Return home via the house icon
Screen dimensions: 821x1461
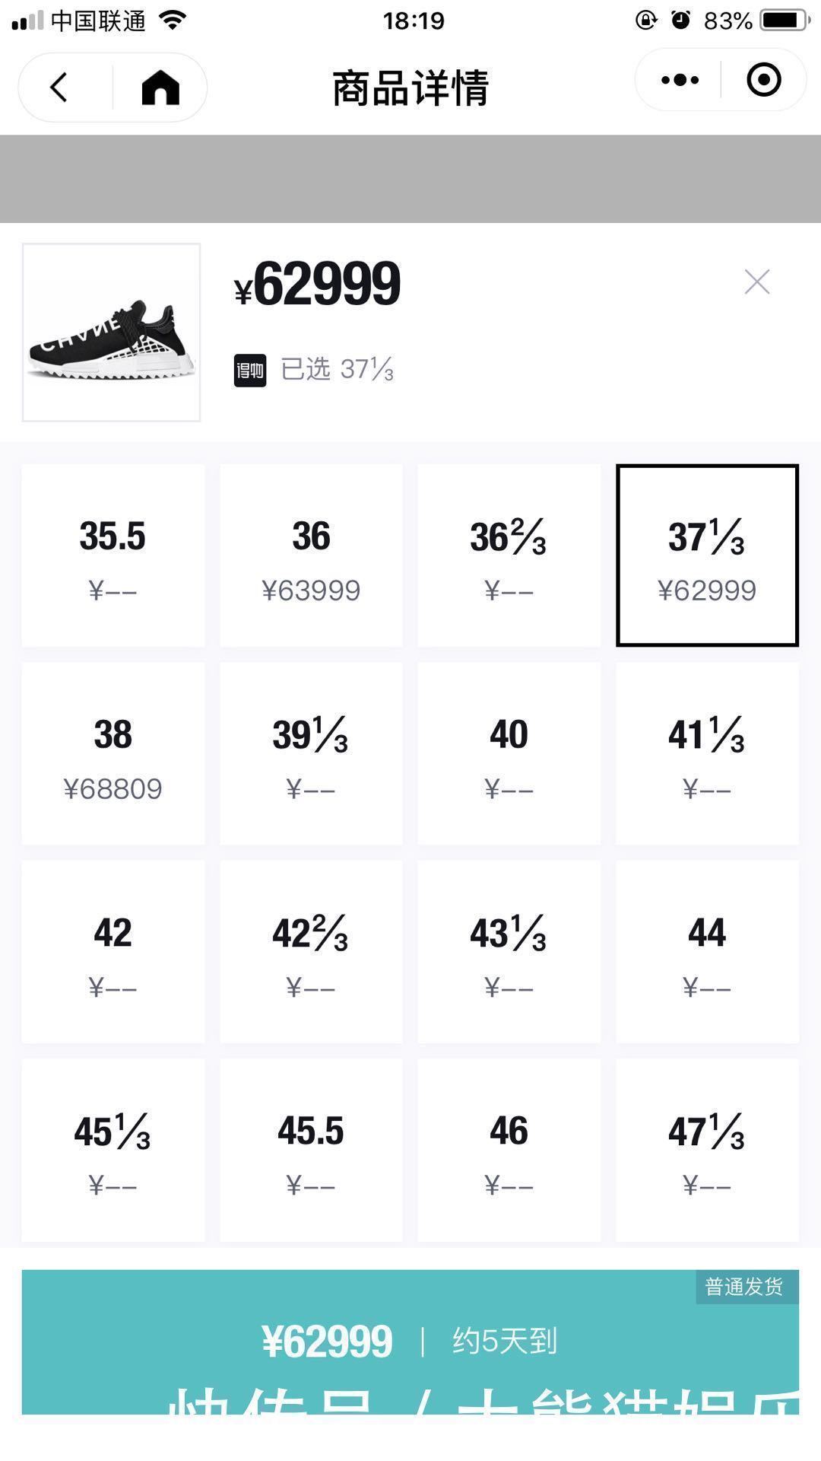[160, 86]
